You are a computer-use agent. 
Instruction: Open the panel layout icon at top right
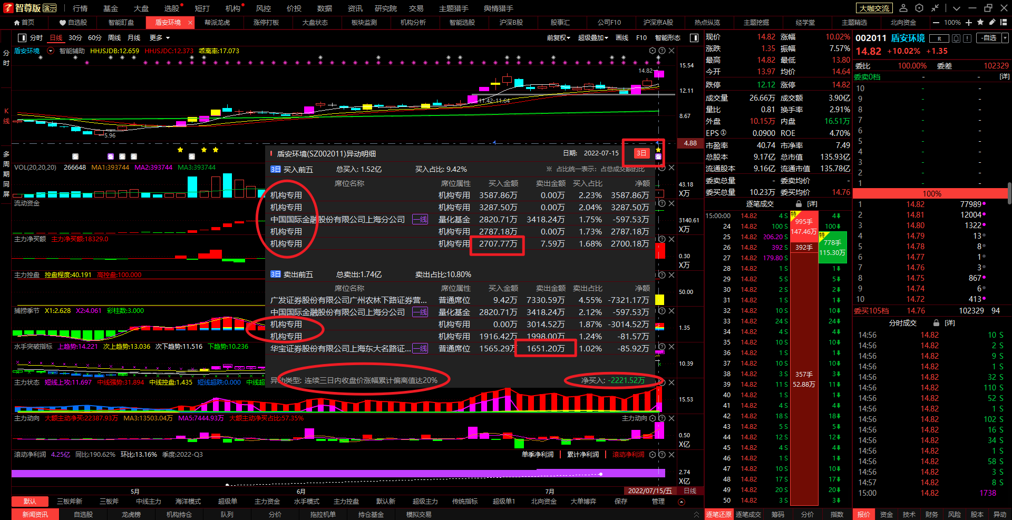[1005, 23]
